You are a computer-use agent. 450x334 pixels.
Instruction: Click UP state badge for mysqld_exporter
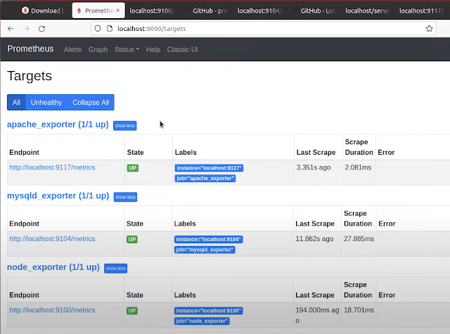[132, 239]
